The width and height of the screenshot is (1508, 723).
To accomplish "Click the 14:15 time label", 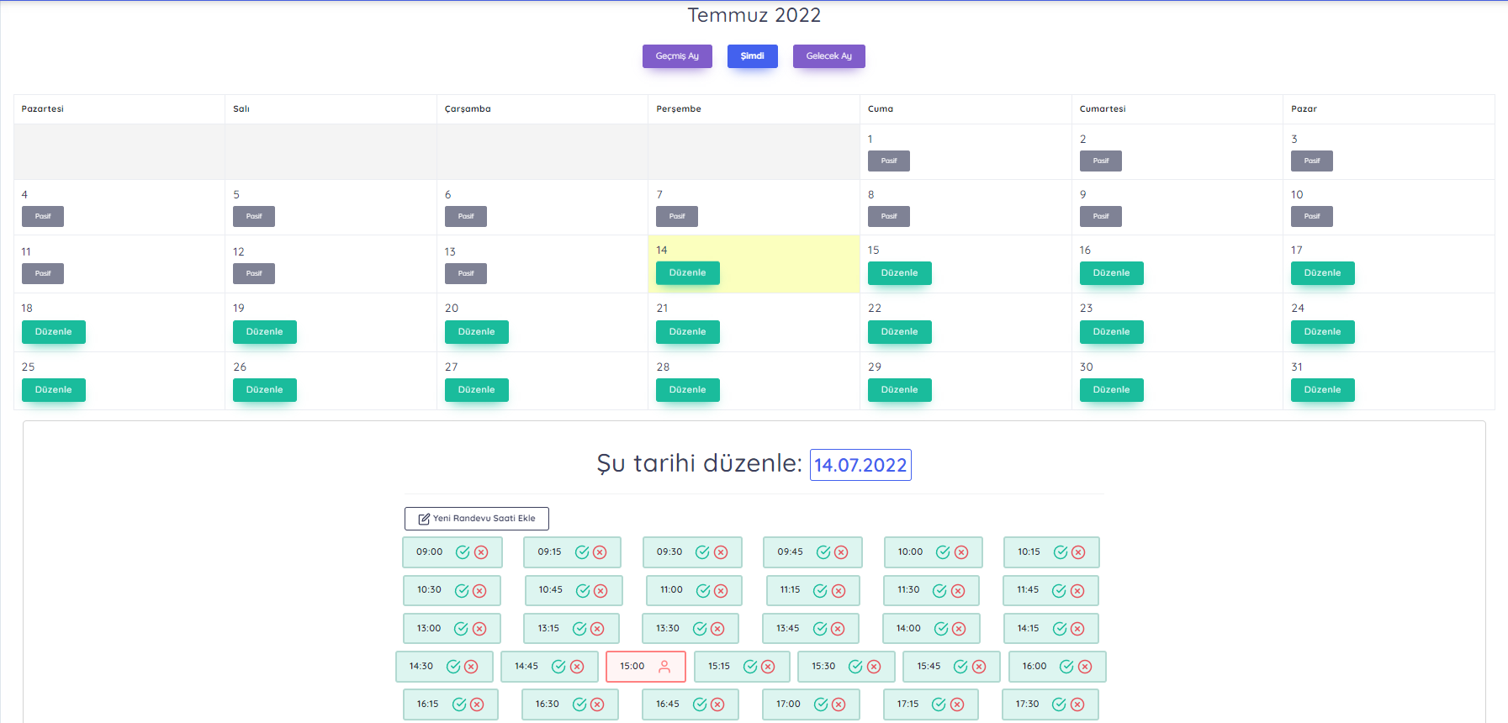I will pos(1028,629).
